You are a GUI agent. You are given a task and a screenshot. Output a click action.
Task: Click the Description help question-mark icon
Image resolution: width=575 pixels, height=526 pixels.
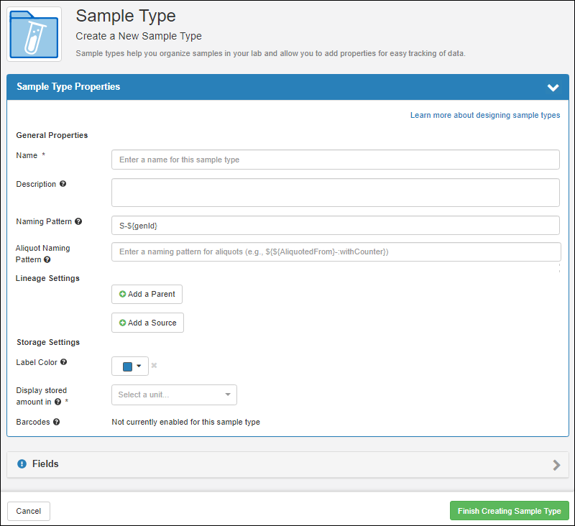point(63,184)
